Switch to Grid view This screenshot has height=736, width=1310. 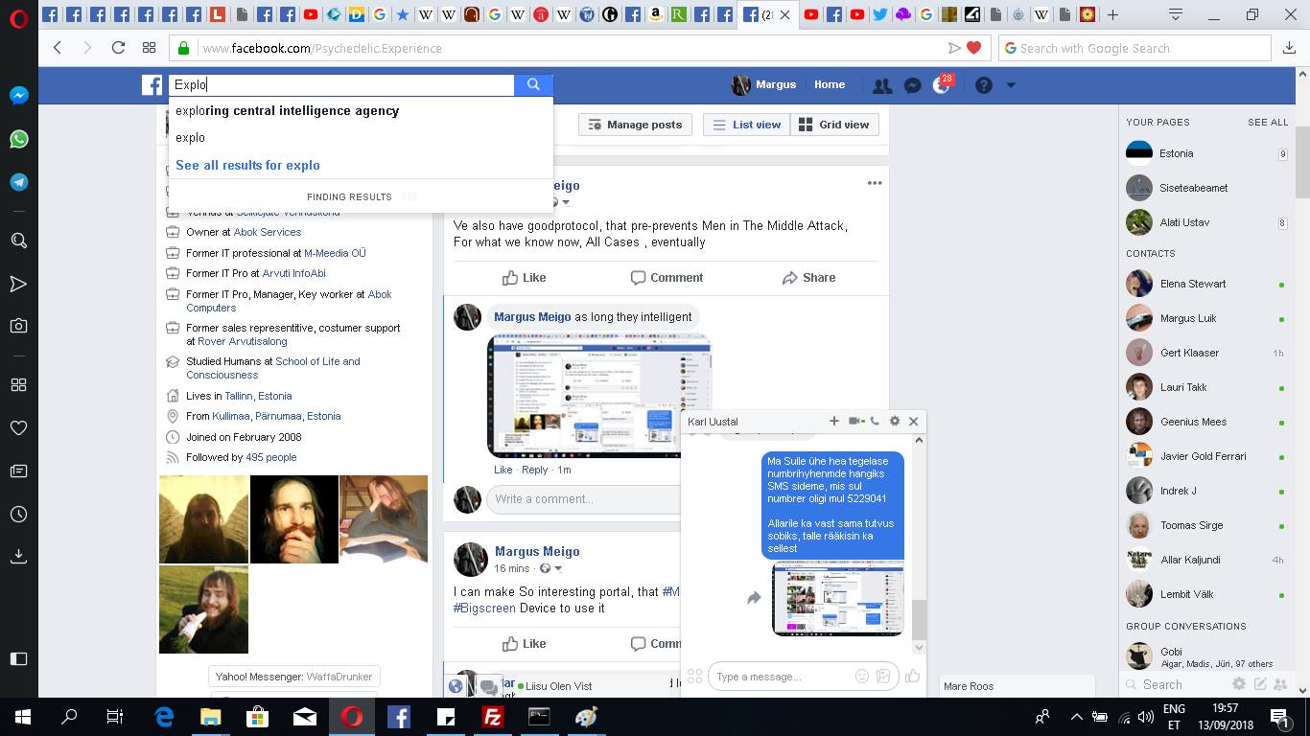click(x=834, y=125)
